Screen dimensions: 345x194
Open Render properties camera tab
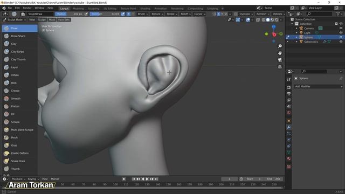(289, 87)
